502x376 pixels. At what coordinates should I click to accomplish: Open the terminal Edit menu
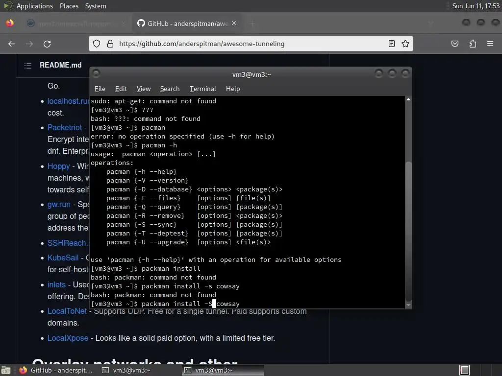[x=121, y=89]
